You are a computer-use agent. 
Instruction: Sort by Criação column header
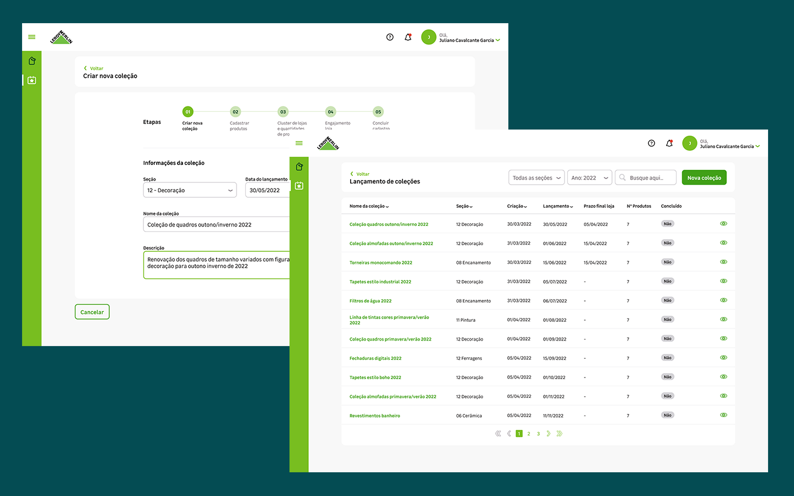(517, 206)
